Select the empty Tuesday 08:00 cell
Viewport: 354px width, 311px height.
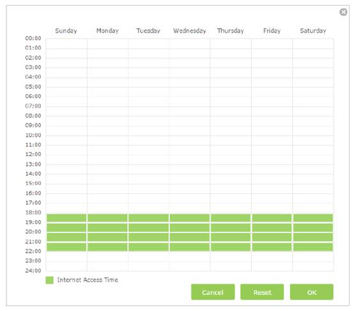click(x=148, y=121)
